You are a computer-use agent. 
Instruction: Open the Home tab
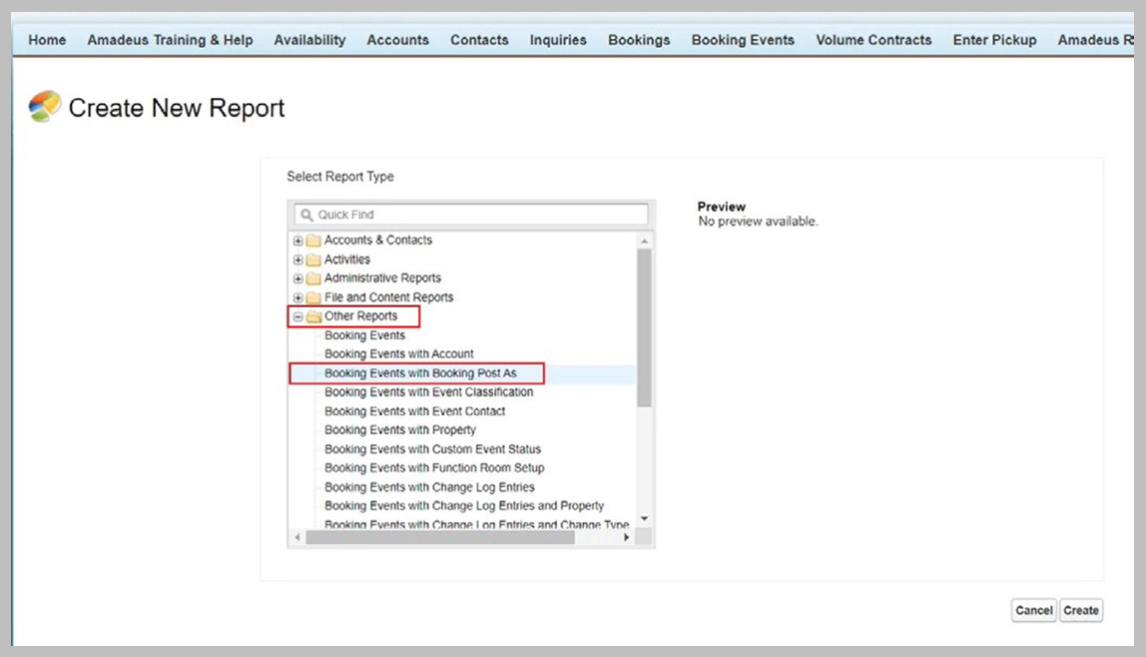pyautogui.click(x=47, y=40)
